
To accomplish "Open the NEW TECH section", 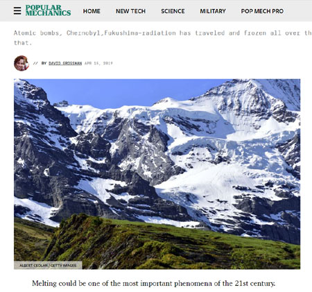I will coord(130,11).
